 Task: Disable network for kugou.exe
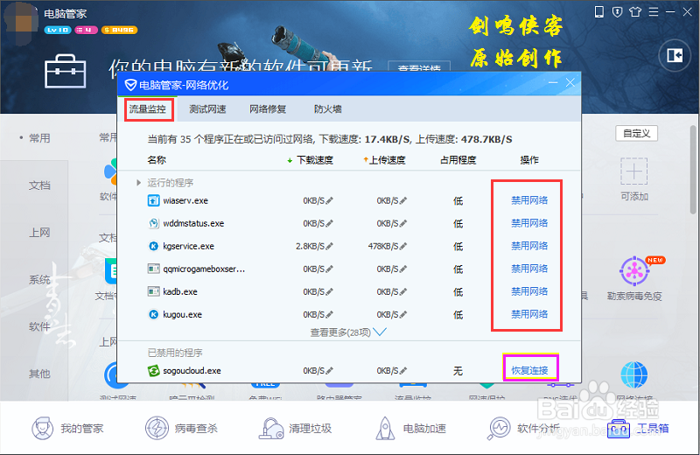point(529,314)
